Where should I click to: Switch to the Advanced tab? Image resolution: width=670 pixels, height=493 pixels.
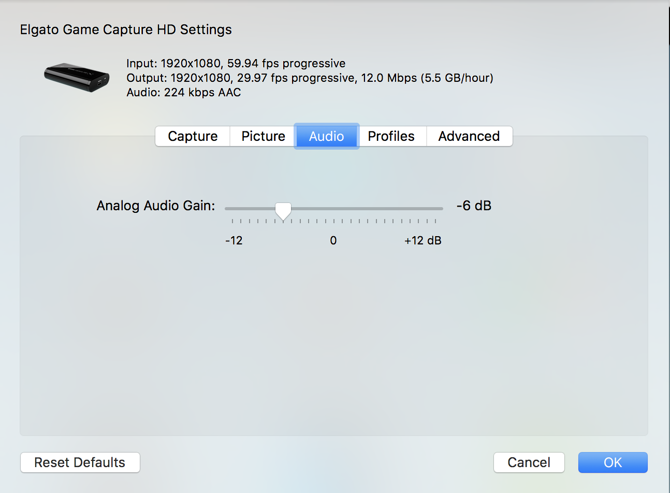click(x=469, y=136)
